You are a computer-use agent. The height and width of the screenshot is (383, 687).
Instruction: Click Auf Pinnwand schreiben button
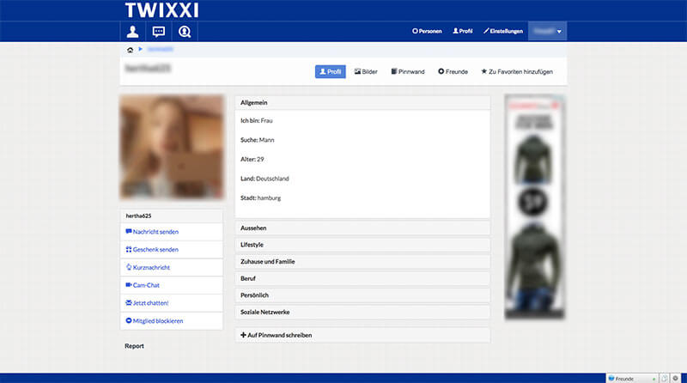click(362, 335)
